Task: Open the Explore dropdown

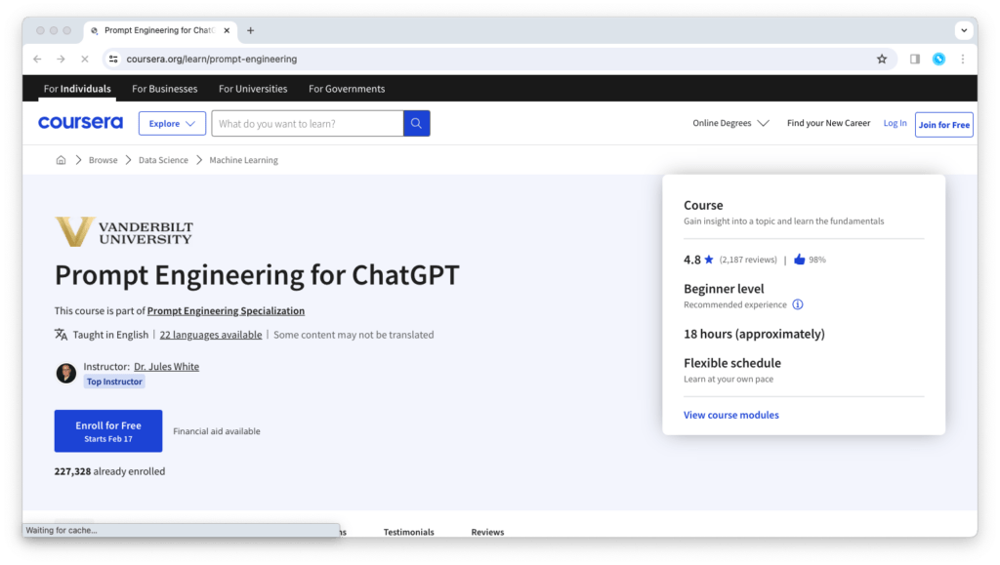Action: point(172,124)
